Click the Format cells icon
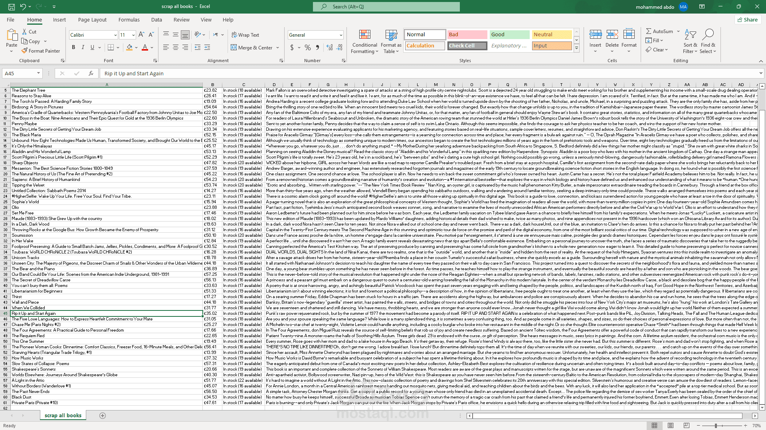 click(629, 35)
